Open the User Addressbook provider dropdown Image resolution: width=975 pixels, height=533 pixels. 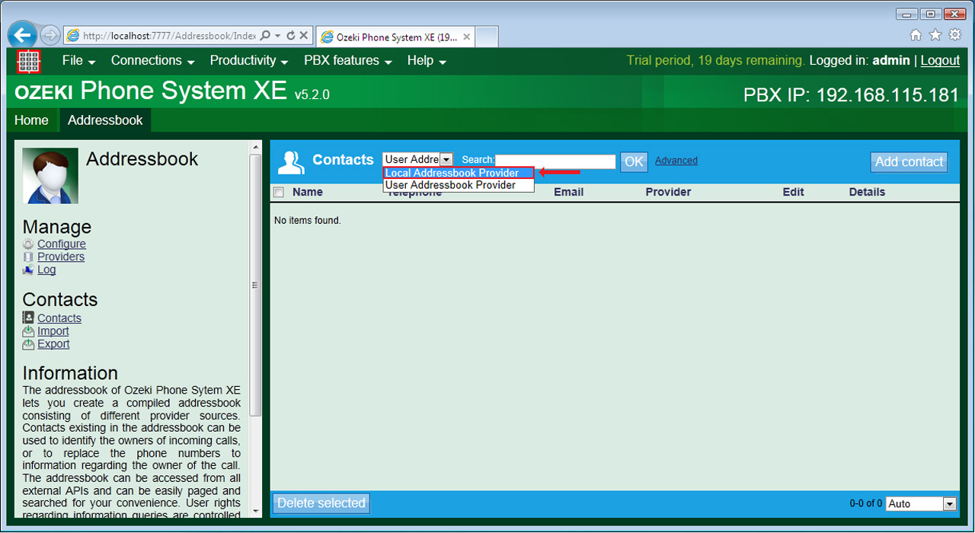pos(418,160)
